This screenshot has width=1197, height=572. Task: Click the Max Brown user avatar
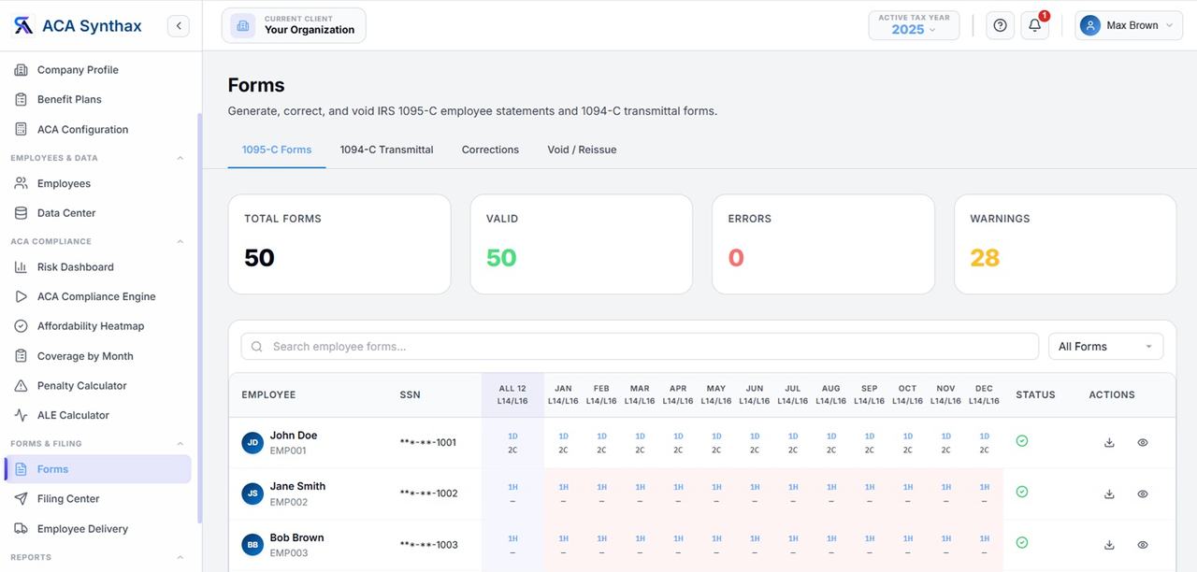click(x=1089, y=25)
